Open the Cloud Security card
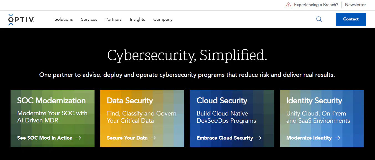 pyautogui.click(x=232, y=119)
